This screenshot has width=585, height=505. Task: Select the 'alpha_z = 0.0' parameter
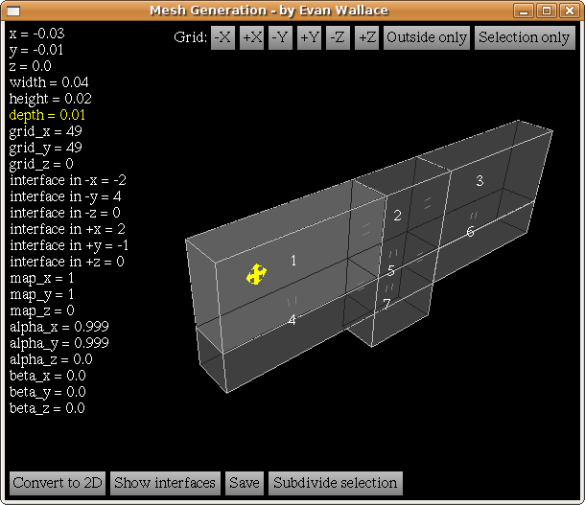coord(51,359)
